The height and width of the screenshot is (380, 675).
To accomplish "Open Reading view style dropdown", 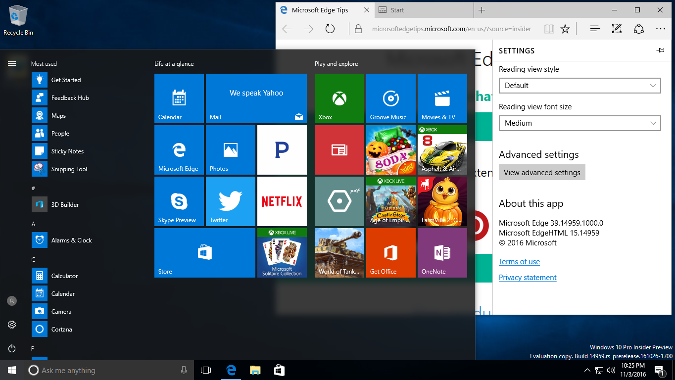I will 579,86.
